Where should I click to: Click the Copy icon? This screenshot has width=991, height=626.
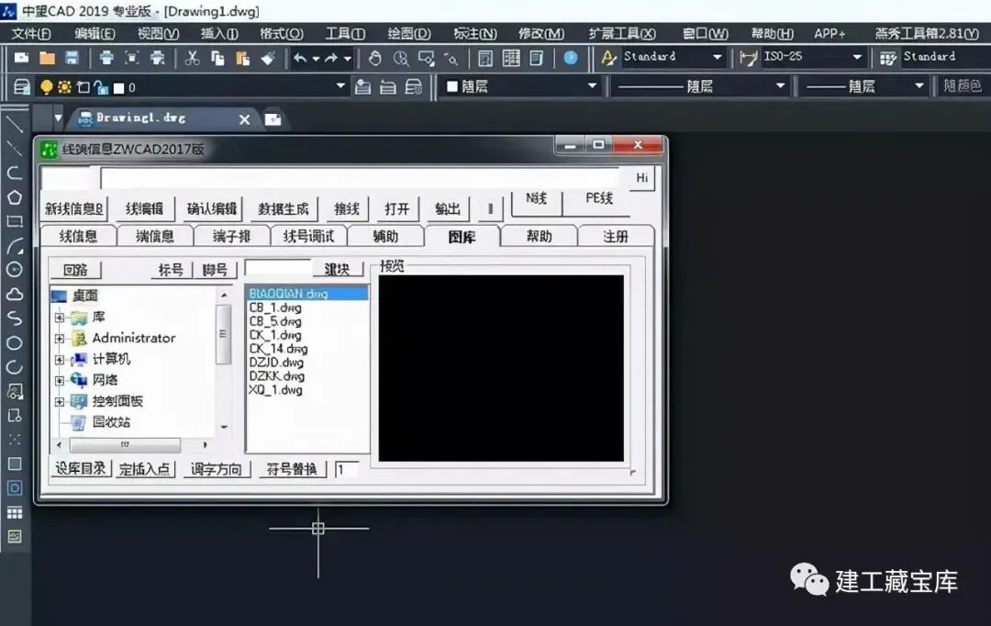pyautogui.click(x=217, y=58)
